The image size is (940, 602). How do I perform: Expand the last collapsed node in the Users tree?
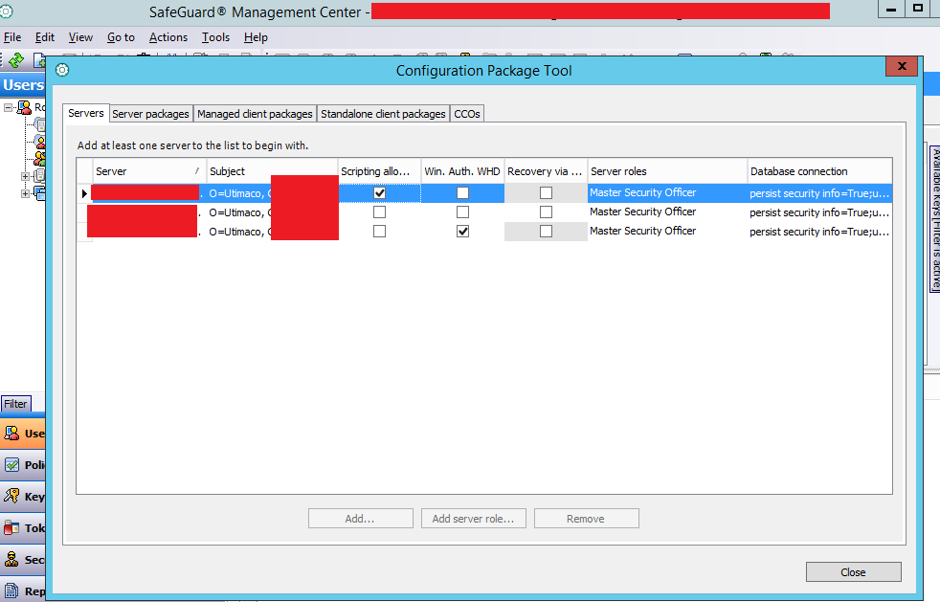coord(26,193)
